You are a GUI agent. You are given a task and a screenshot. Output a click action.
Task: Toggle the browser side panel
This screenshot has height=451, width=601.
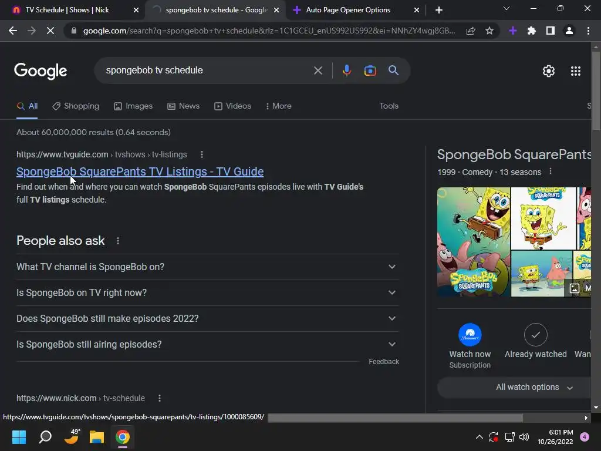[551, 31]
